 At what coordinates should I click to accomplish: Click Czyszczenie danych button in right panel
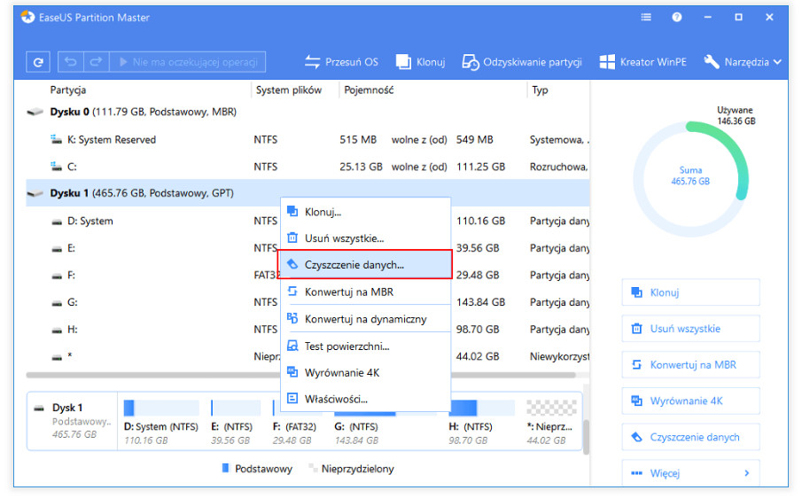click(690, 437)
